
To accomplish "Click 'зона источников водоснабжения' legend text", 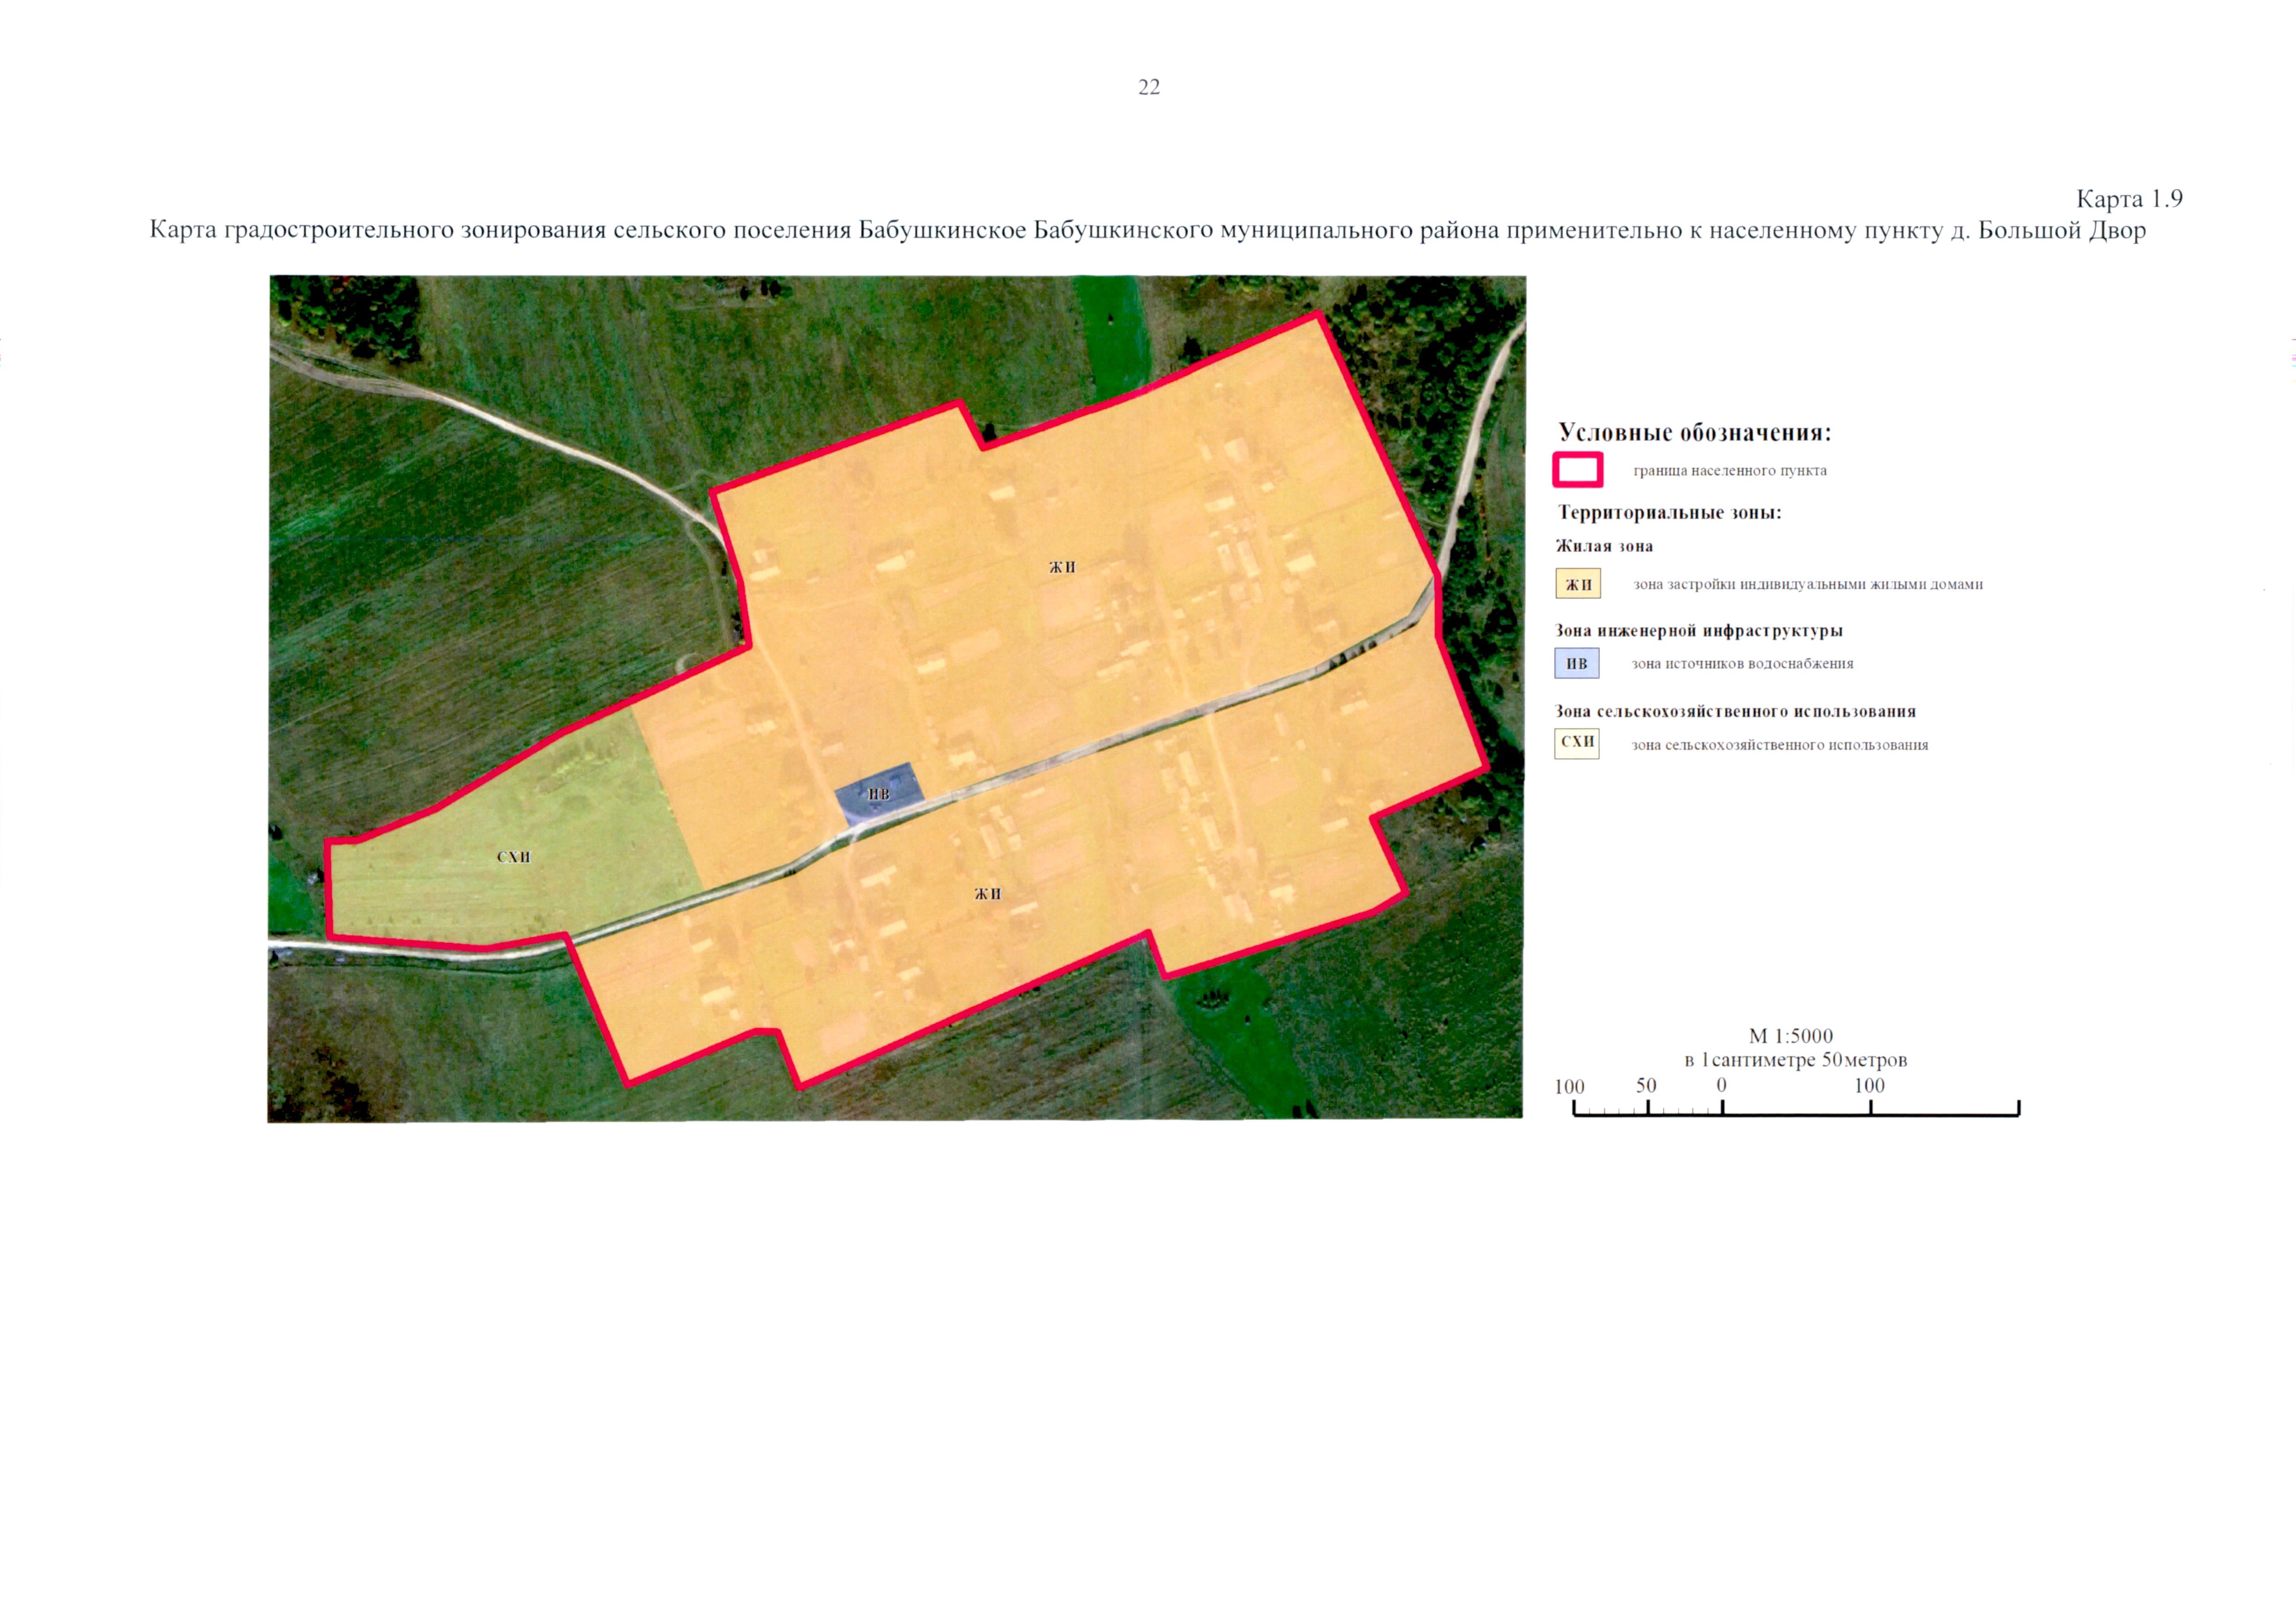I will tap(1742, 664).
